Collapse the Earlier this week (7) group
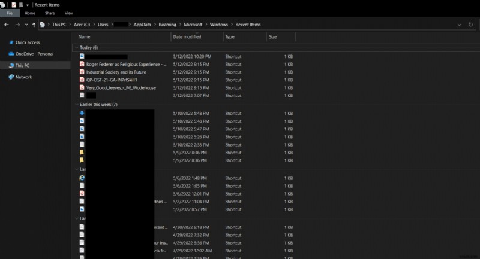Image resolution: width=480 pixels, height=259 pixels. tap(77, 105)
